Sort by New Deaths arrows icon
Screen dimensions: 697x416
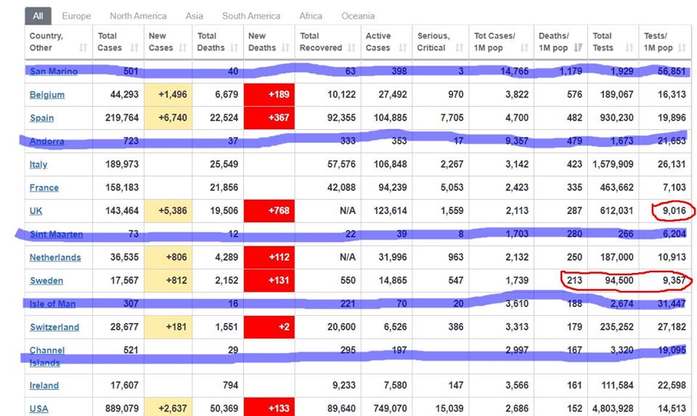pos(285,48)
